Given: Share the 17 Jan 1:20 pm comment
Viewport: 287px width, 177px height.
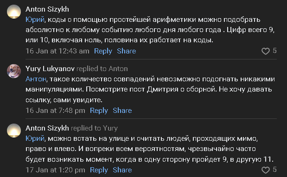Looking at the screenshot, I should 122,170.
